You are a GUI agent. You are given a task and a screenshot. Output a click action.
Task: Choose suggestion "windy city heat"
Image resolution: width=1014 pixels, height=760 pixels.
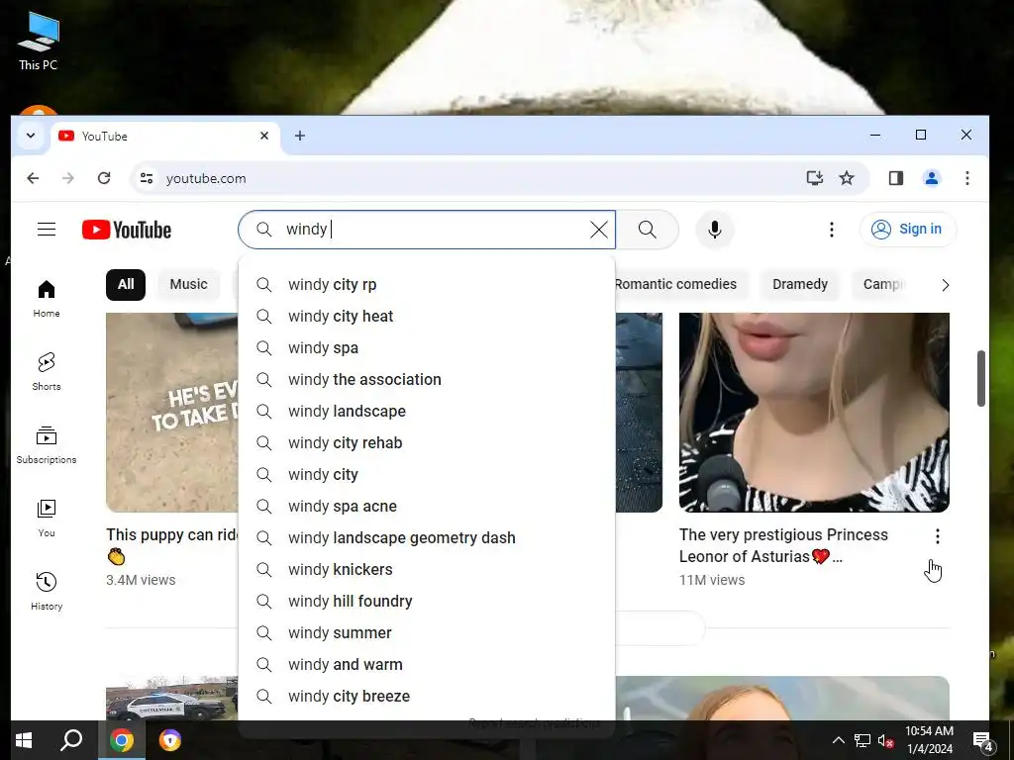coord(427,317)
